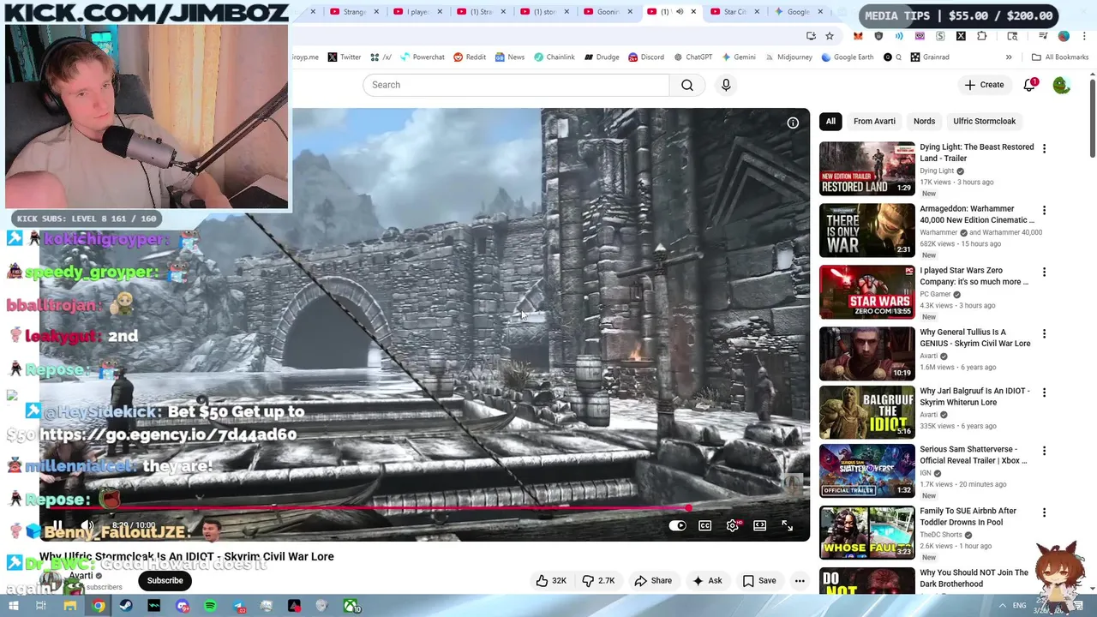This screenshot has height=617, width=1097.
Task: Open the Create menu
Action: click(983, 85)
